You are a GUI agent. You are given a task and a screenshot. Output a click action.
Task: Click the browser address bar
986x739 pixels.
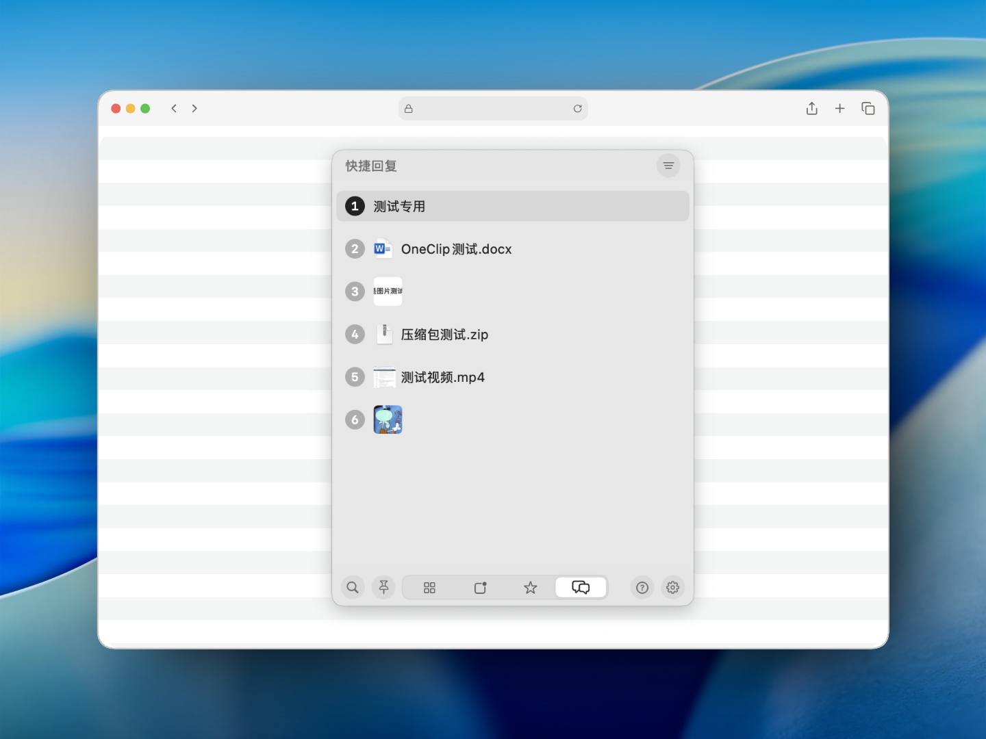click(493, 108)
